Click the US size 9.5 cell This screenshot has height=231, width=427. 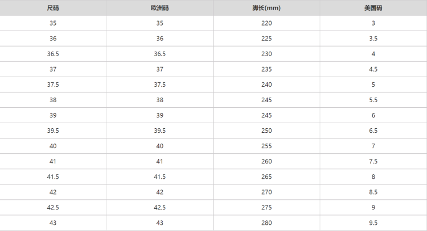coord(373,222)
